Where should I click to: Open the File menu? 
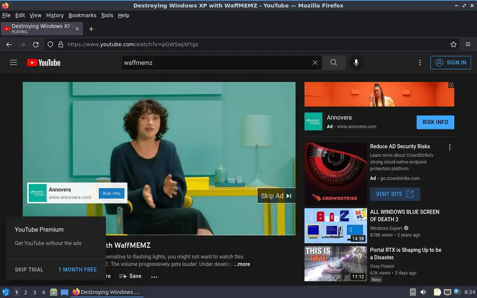(6, 15)
